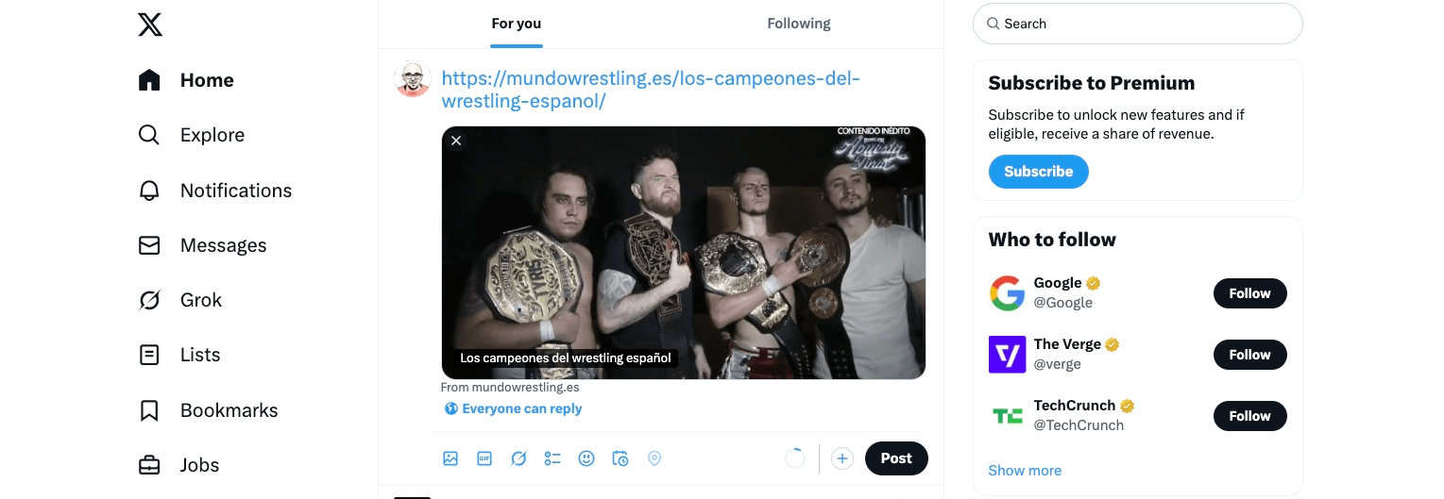Open the emoji picker
The image size is (1444, 499).
tap(586, 458)
